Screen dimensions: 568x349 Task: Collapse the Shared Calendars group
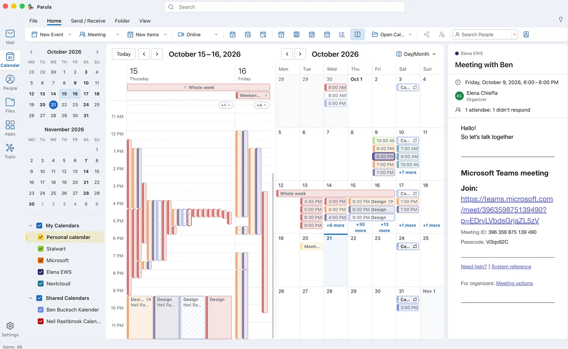(x=31, y=298)
